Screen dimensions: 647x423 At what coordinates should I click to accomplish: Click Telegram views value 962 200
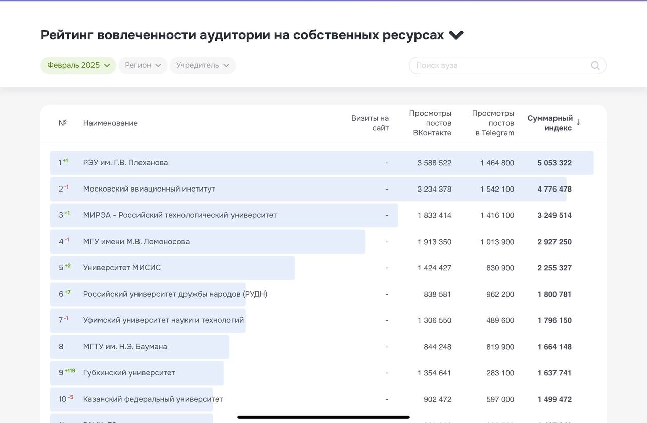(500, 294)
